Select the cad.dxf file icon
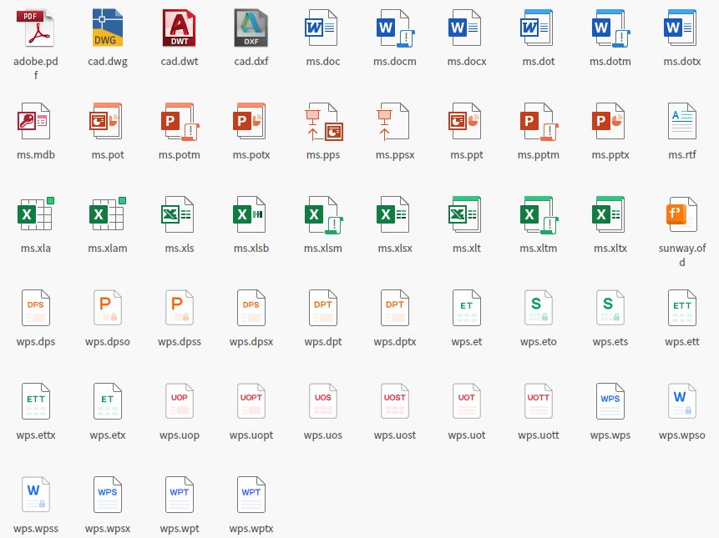Screen dimensions: 719x538 tap(251, 28)
